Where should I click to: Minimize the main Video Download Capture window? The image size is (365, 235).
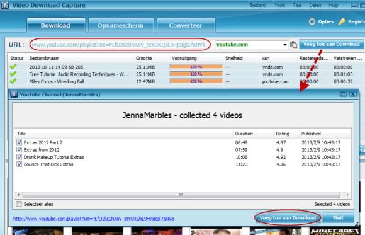[354, 5]
